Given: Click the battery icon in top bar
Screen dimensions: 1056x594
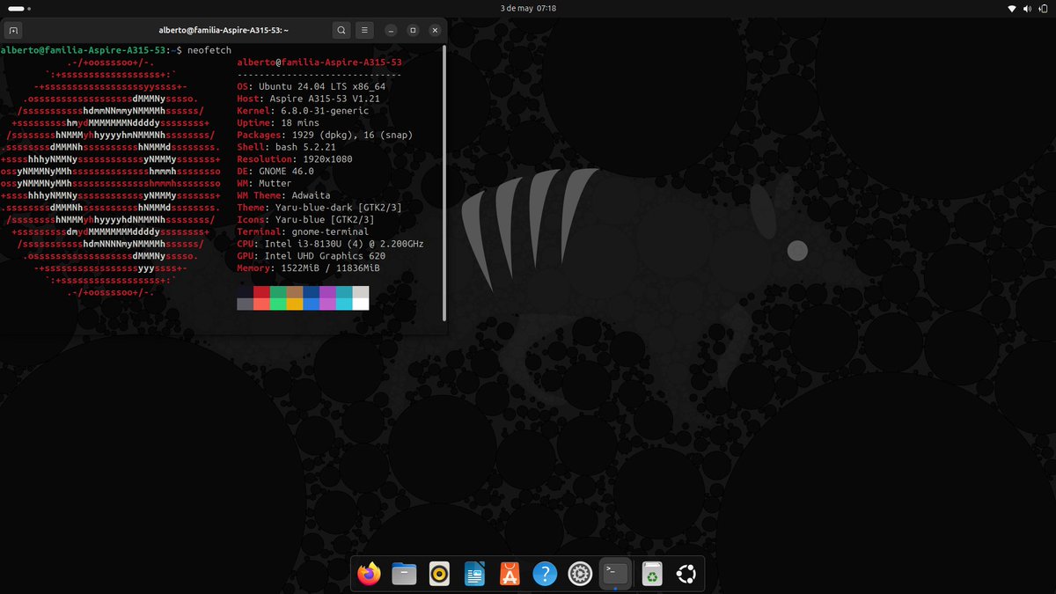Looking at the screenshot, I should (x=1044, y=8).
